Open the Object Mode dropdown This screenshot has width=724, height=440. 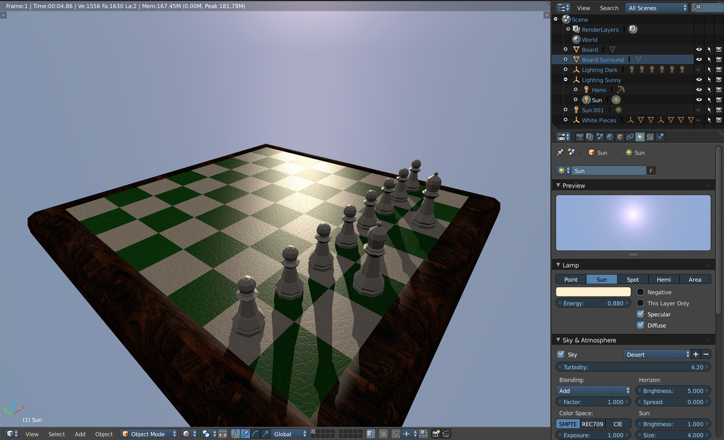(x=149, y=434)
